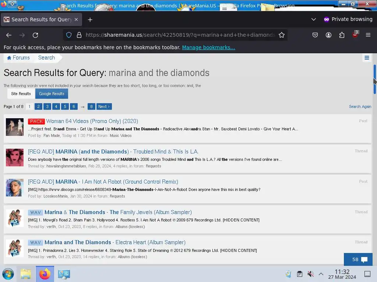Open the forum sidebar menu icon
Viewport: 377px width, 282px height.
(367, 58)
